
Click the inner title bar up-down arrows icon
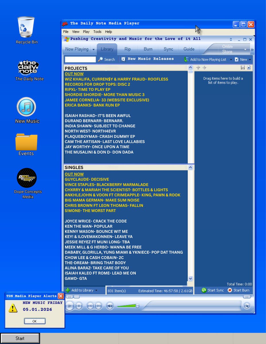point(231,40)
